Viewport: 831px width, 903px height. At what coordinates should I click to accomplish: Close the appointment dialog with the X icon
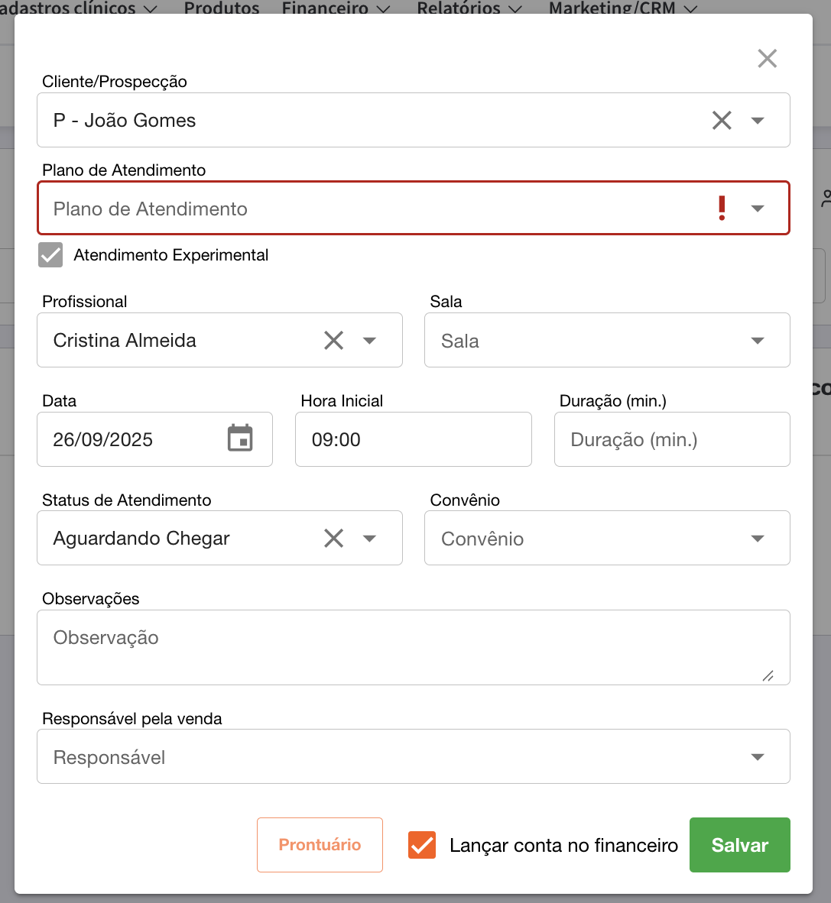767,59
